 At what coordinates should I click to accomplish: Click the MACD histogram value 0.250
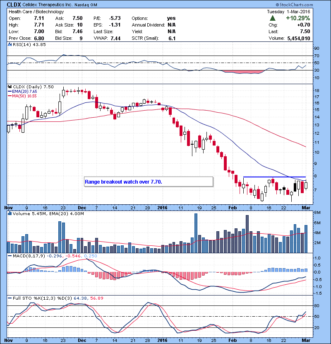point(91,256)
